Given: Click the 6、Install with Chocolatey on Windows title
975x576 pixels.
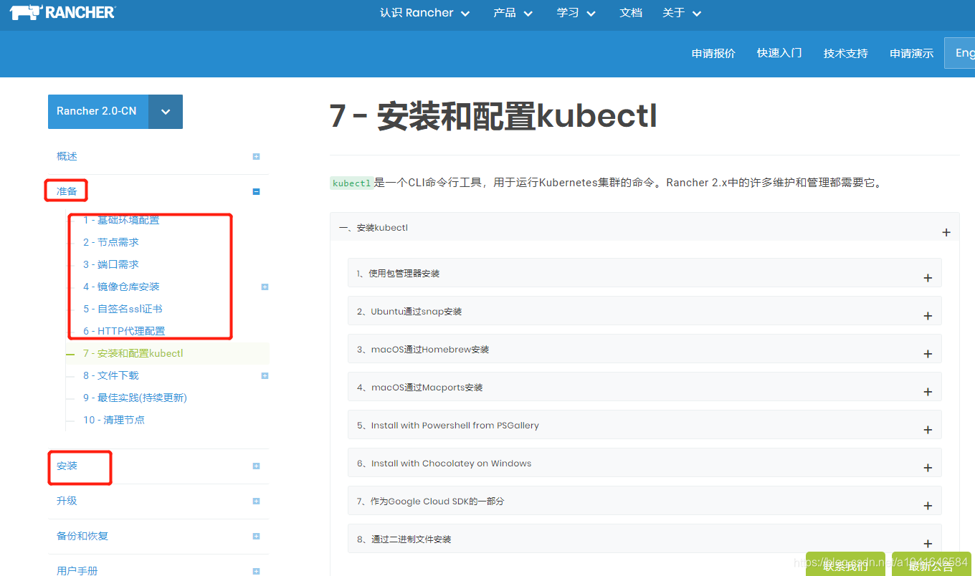Looking at the screenshot, I should point(444,464).
